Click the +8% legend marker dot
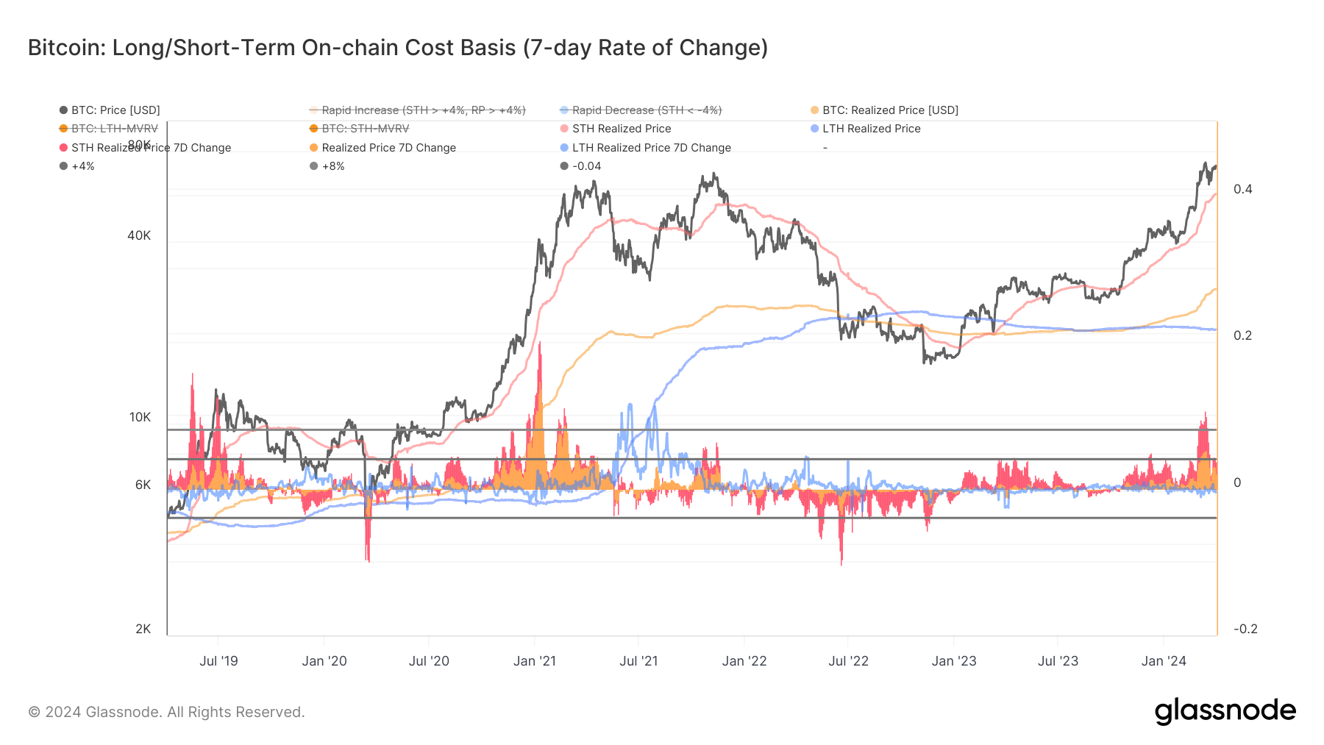 tap(314, 166)
